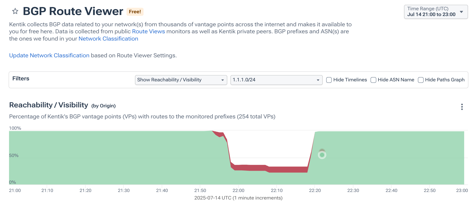This screenshot has width=475, height=208.
Task: Star BGP Route Viewer as favorite
Action: 15,11
